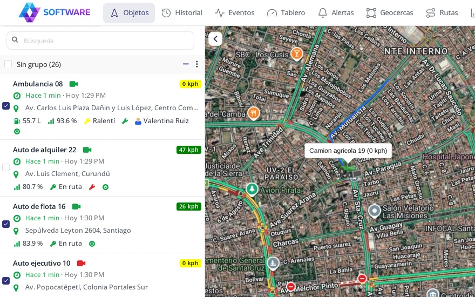Click address Av. Luis Clement, Curundú

pos(67,174)
